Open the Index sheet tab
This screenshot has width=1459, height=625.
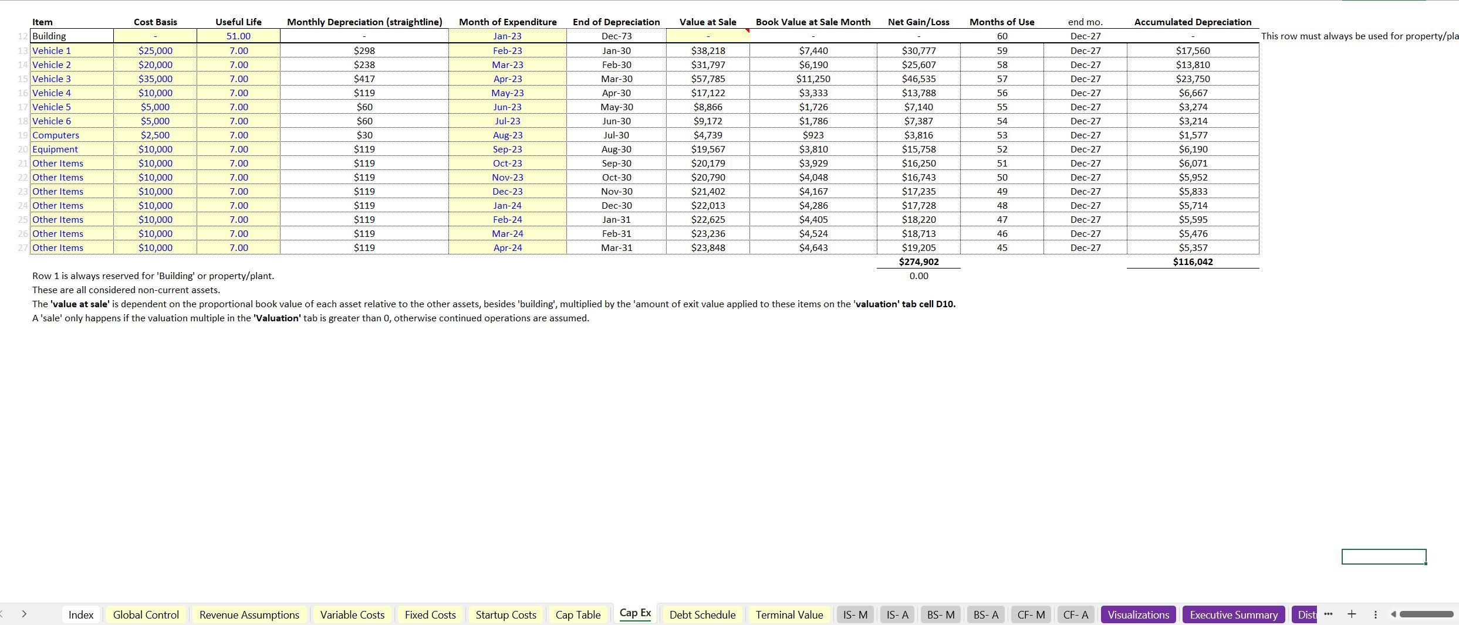[x=81, y=614]
